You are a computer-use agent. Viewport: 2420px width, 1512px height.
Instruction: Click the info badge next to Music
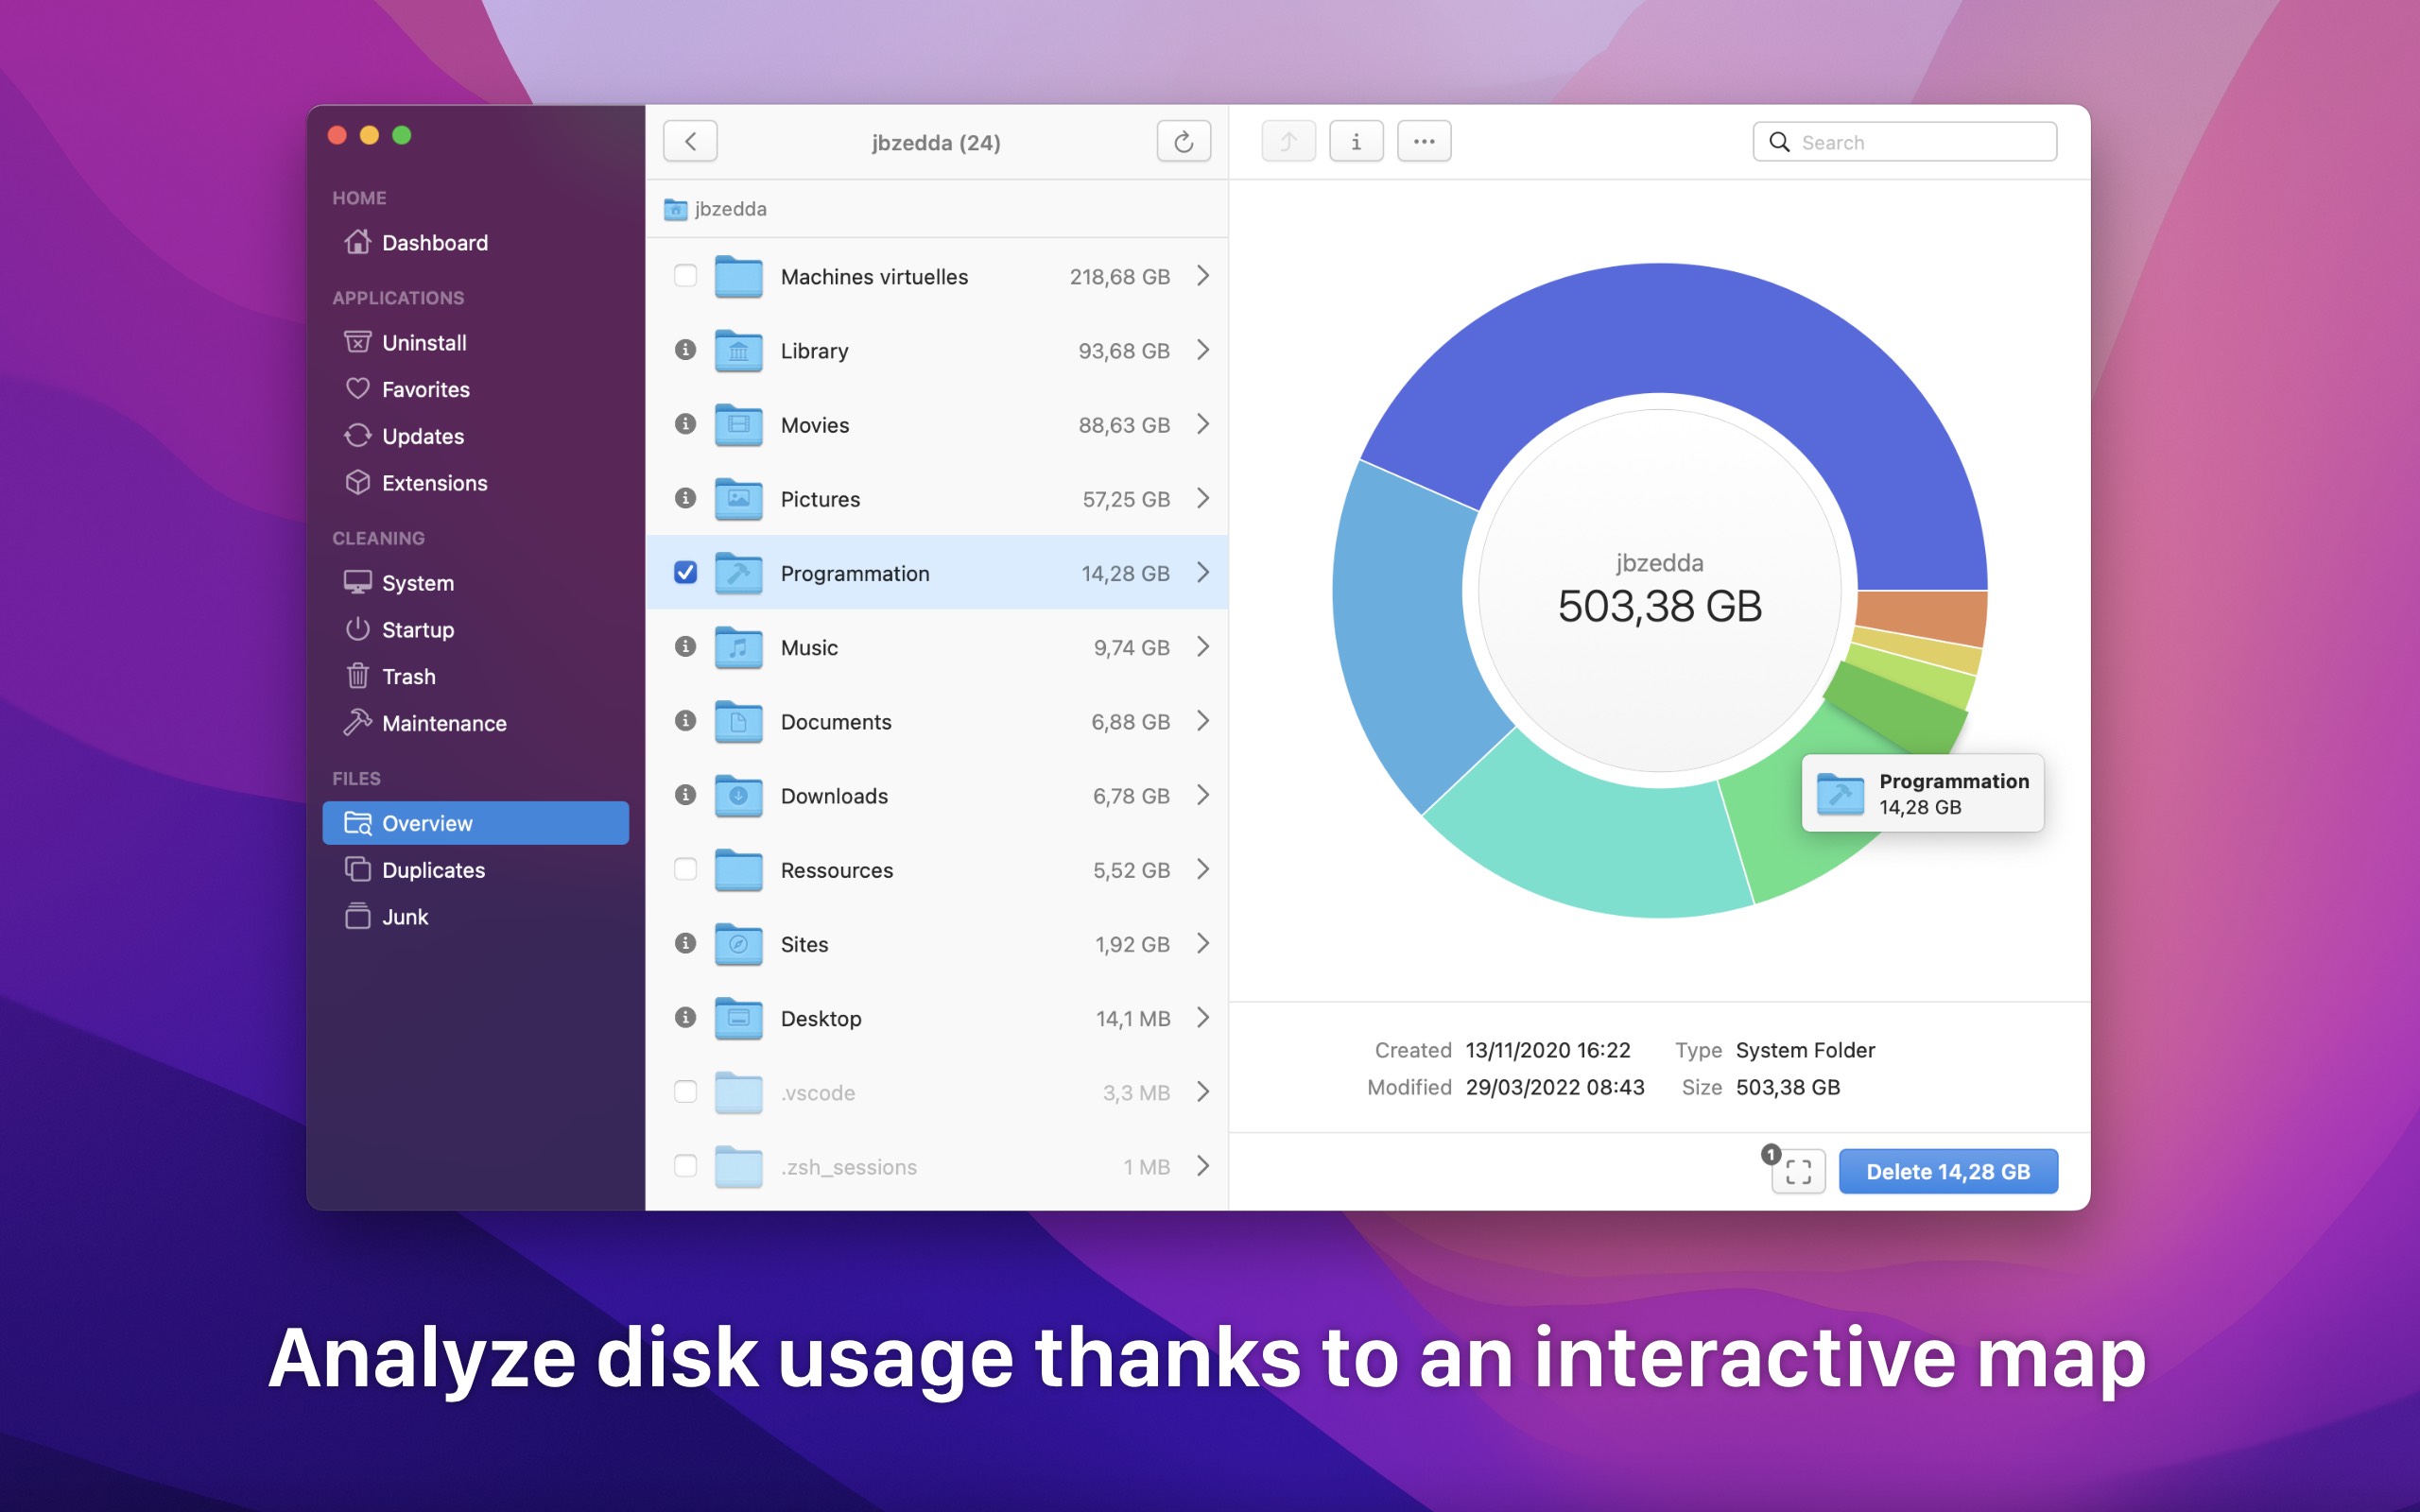(x=685, y=647)
